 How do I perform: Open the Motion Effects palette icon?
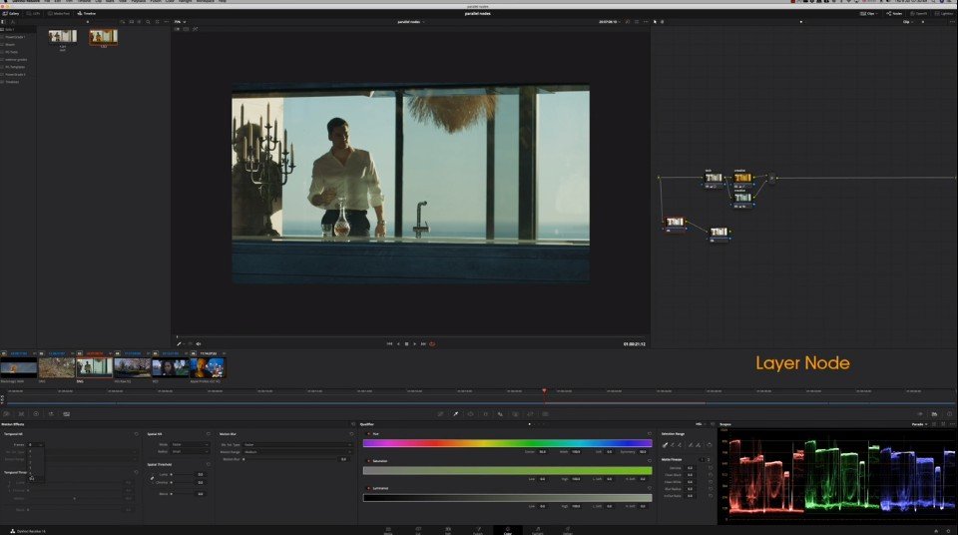pos(66,414)
